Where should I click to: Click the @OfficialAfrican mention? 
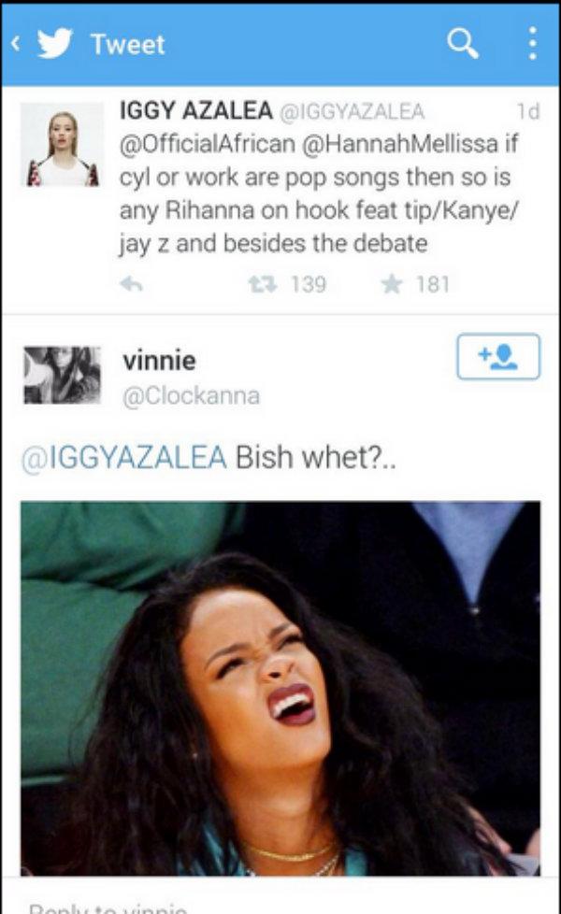tap(208, 144)
